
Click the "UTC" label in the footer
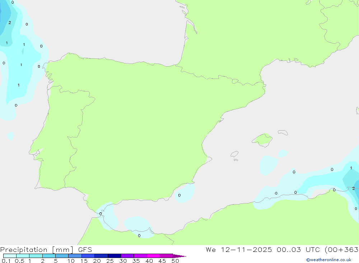point(313,249)
